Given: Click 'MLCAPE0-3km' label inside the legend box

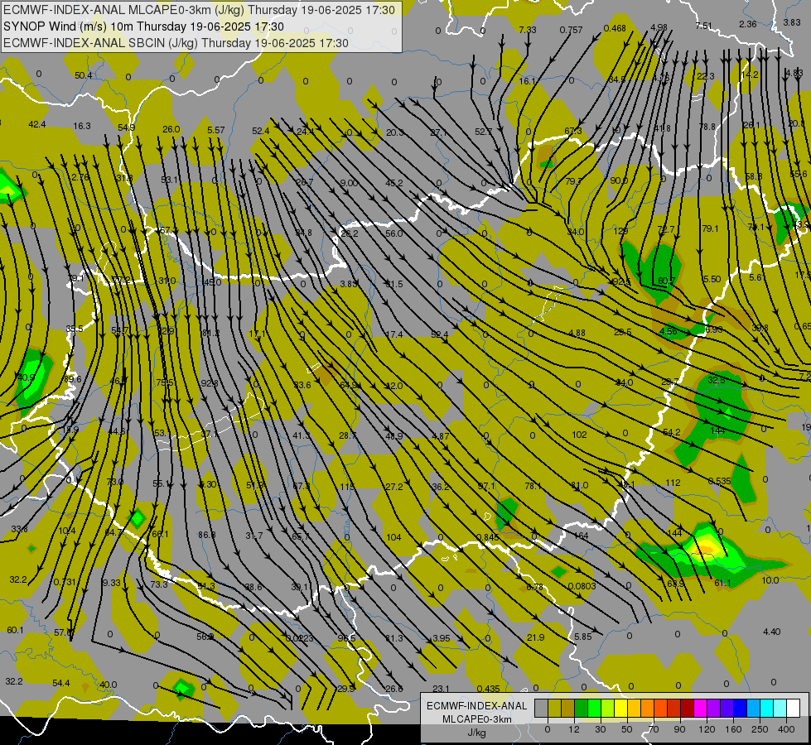Looking at the screenshot, I should coord(477,719).
